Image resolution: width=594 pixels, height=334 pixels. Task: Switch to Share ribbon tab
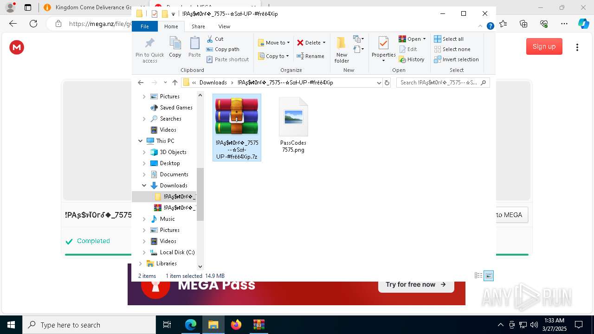pyautogui.click(x=198, y=26)
